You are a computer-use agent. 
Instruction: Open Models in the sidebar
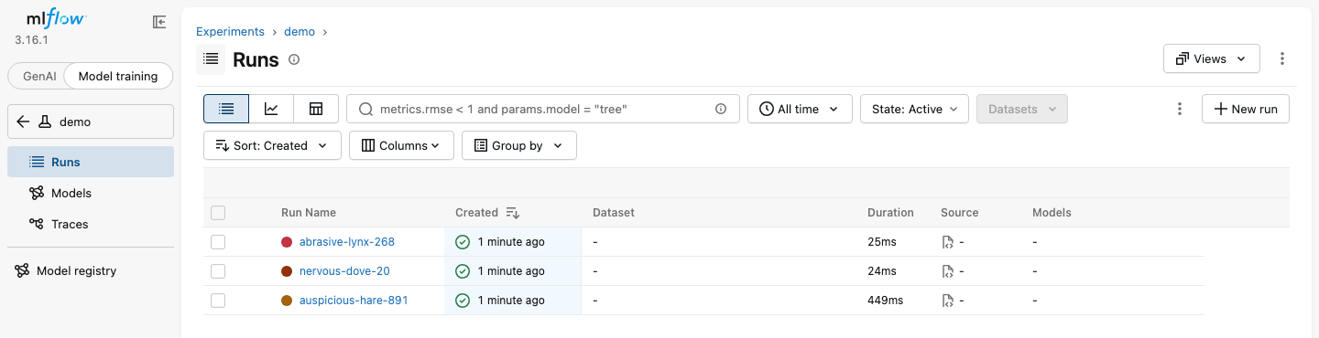[91, 193]
